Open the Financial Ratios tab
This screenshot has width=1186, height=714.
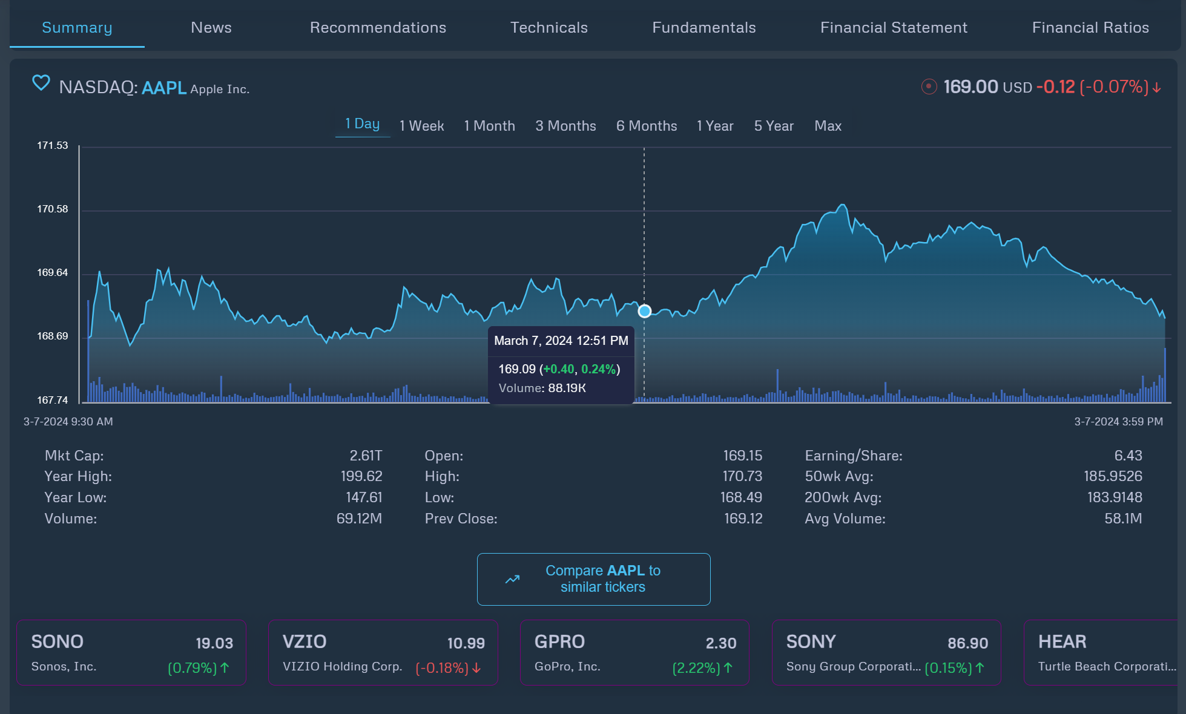click(1090, 28)
